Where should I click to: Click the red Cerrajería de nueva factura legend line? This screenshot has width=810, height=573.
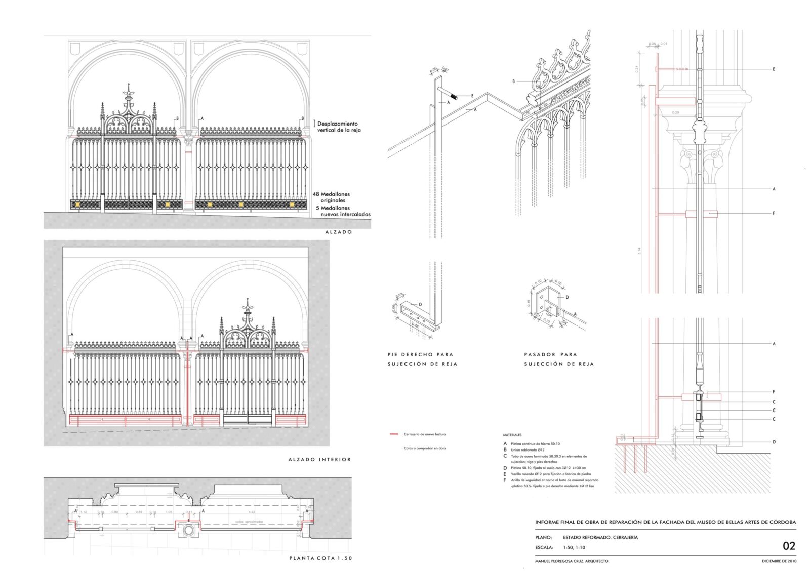click(x=394, y=434)
